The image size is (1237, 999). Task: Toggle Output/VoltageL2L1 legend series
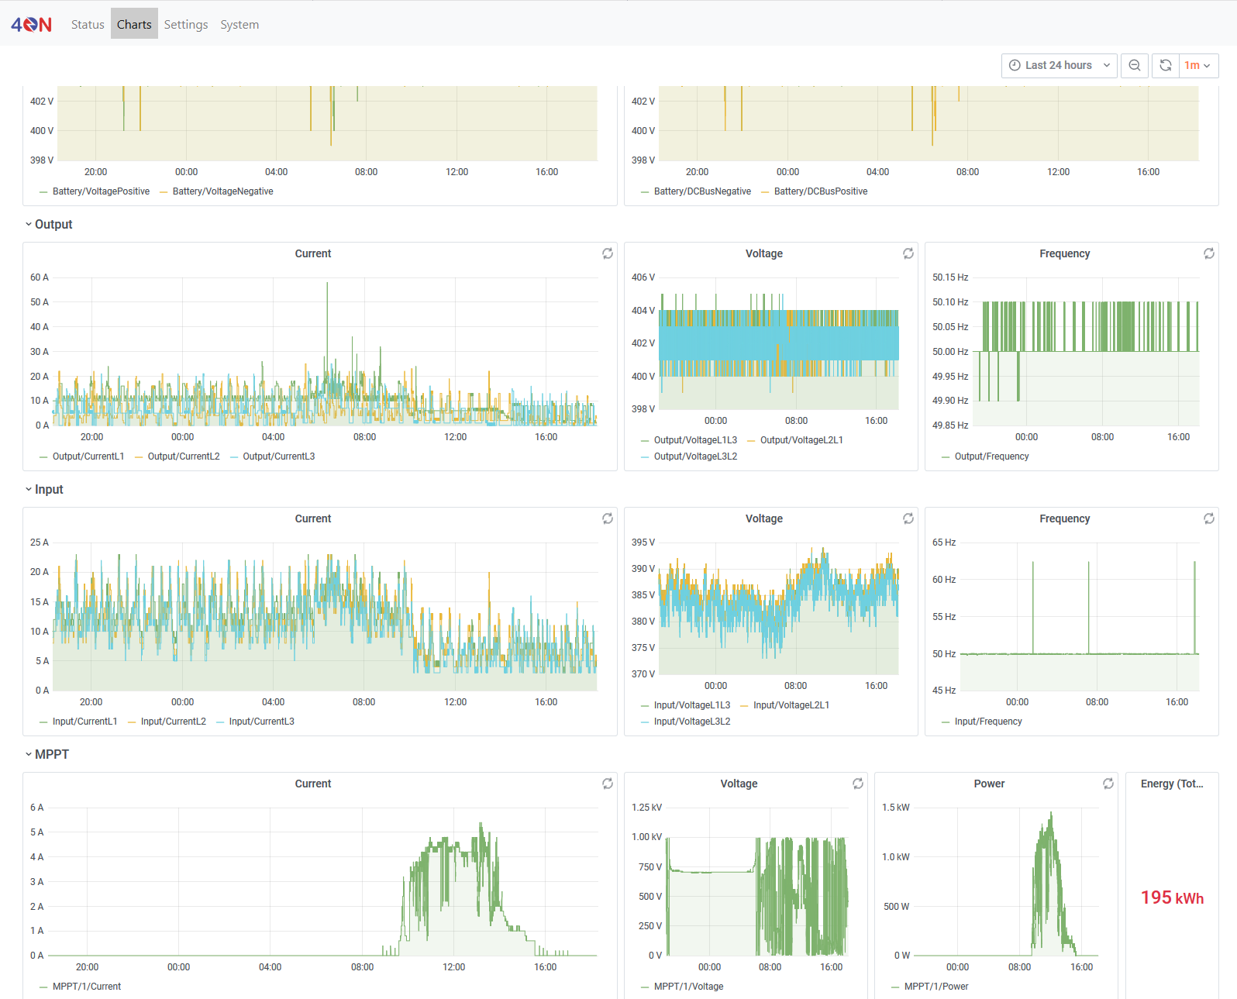point(801,440)
